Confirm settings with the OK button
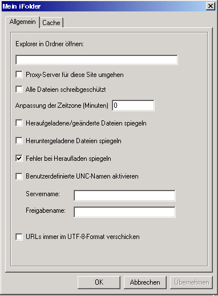Viewport: 218px width, 296px height. (99, 282)
